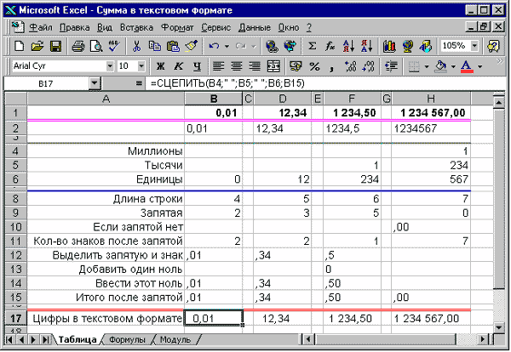Image resolution: width=511 pixels, height=352 pixels.
Task: Cut selection with the scissors icon
Action: tap(136, 46)
